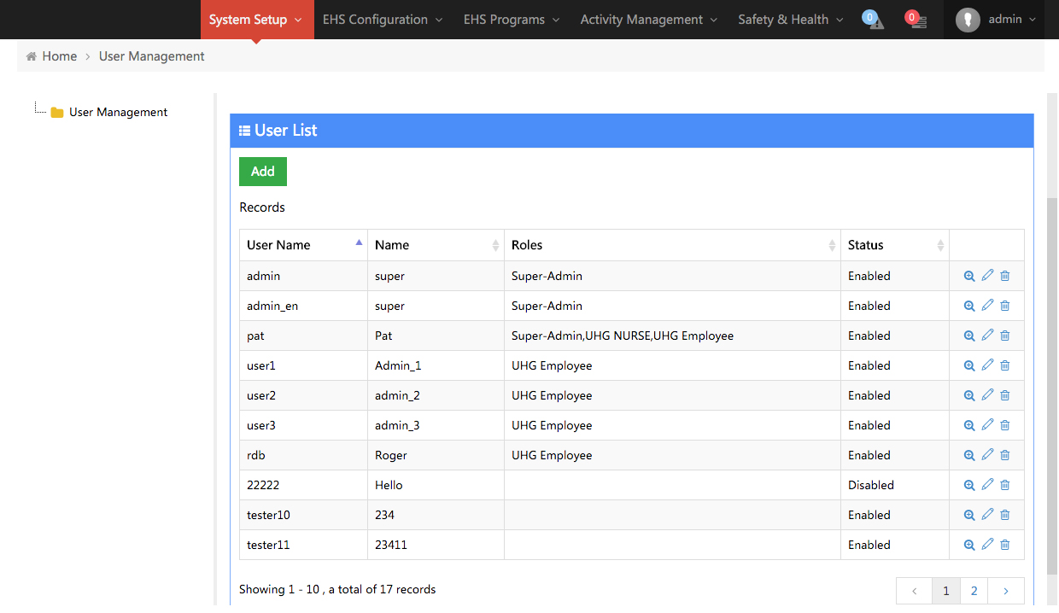Open the EHS Configuration dropdown menu
Screen dimensions: 1059x613
[x=383, y=20]
